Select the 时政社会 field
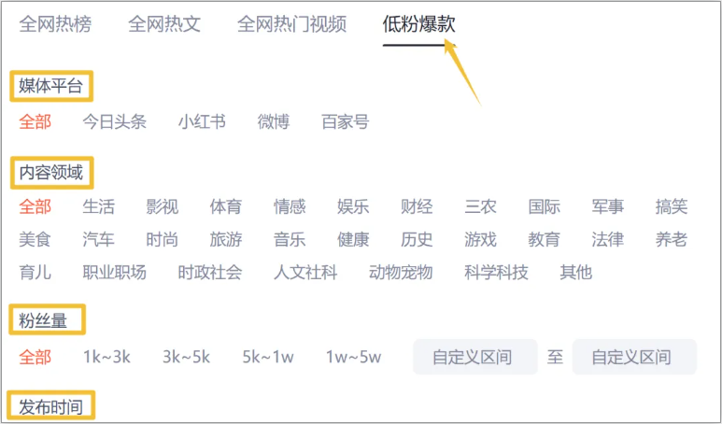Viewport: 722px width, 424px height. pyautogui.click(x=210, y=273)
